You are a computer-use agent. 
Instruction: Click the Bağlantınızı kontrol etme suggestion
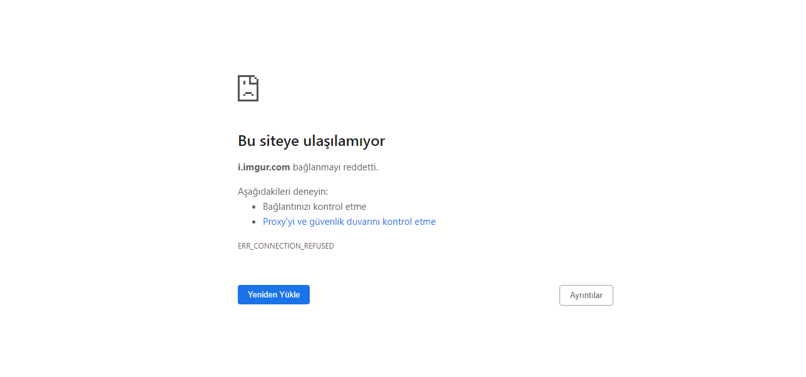coord(315,207)
